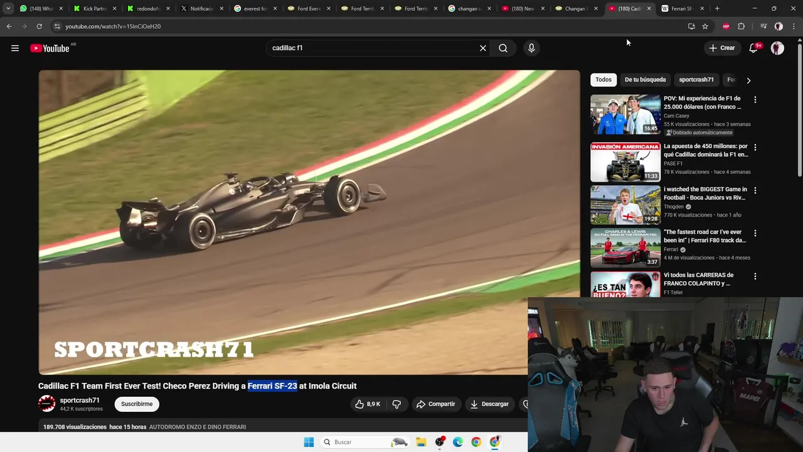Start voice search with the microphone icon
The width and height of the screenshot is (803, 452).
(x=531, y=48)
